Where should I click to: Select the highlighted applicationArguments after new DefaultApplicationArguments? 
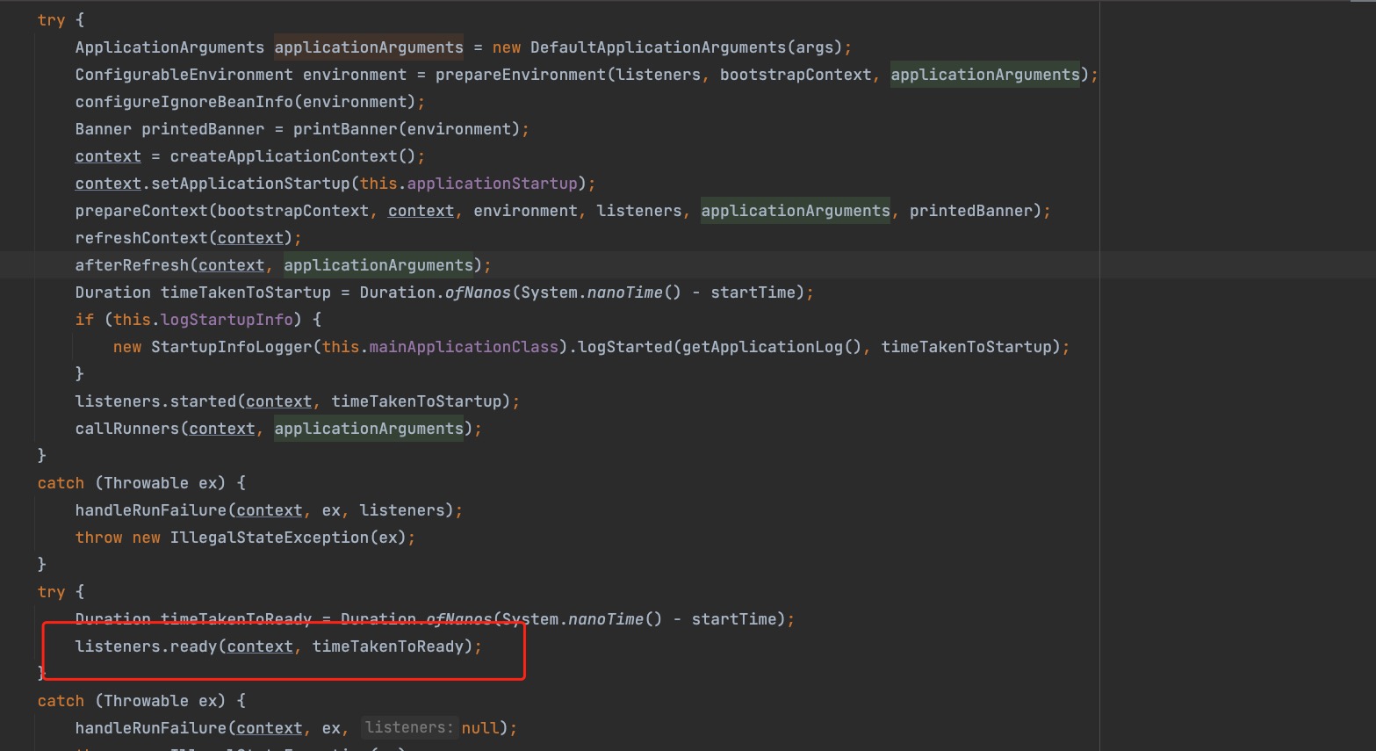pyautogui.click(x=368, y=47)
